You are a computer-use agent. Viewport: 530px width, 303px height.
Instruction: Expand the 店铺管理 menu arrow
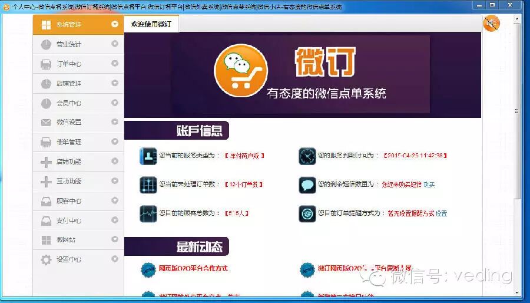[x=115, y=83]
